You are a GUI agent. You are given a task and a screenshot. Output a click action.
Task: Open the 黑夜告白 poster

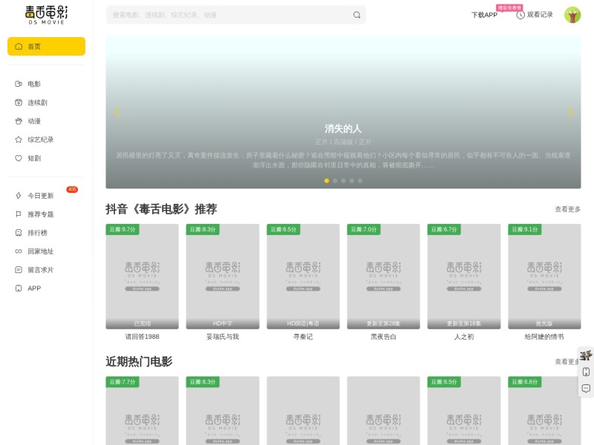coord(383,276)
